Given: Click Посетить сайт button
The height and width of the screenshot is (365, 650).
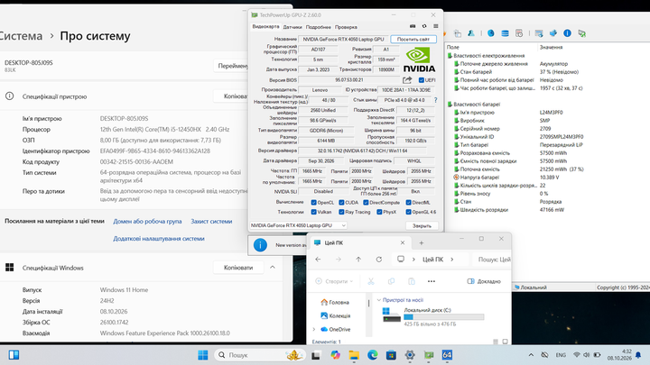Looking at the screenshot, I should pyautogui.click(x=413, y=39).
